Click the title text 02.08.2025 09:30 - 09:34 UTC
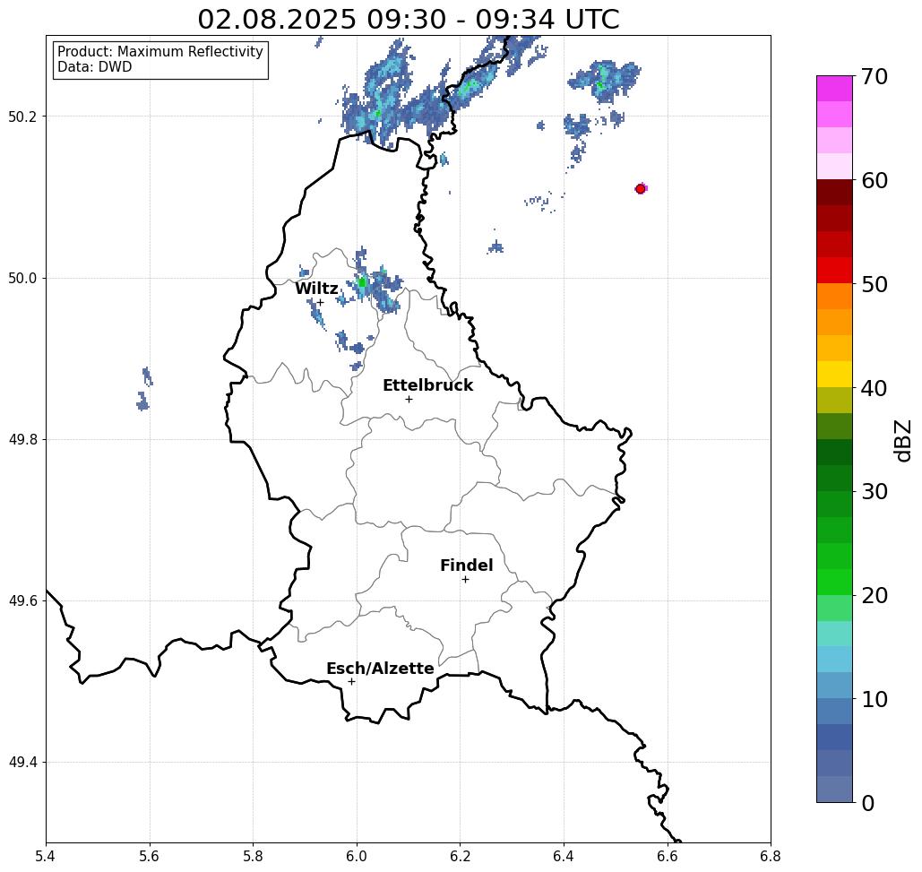This screenshot has height=872, width=922. (x=408, y=19)
